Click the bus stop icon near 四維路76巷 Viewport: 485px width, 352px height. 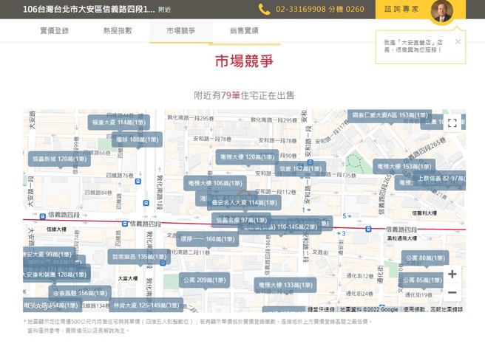138,182
